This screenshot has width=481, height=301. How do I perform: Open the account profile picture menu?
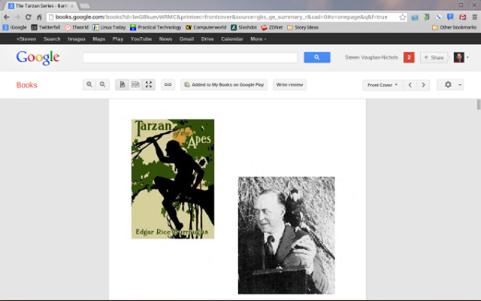tap(459, 57)
